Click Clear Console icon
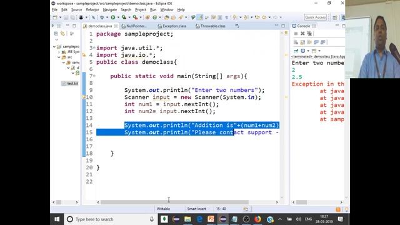Screen dimensions: 400x225 [x=296, y=42]
